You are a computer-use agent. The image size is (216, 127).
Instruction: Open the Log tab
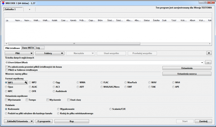40,48
